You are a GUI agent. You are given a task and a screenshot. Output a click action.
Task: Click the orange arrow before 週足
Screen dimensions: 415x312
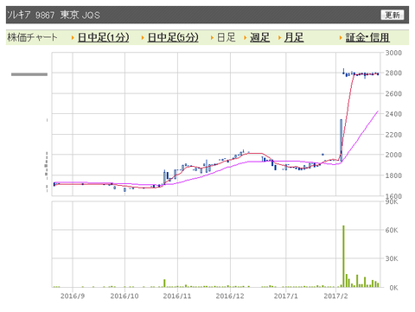click(x=246, y=38)
